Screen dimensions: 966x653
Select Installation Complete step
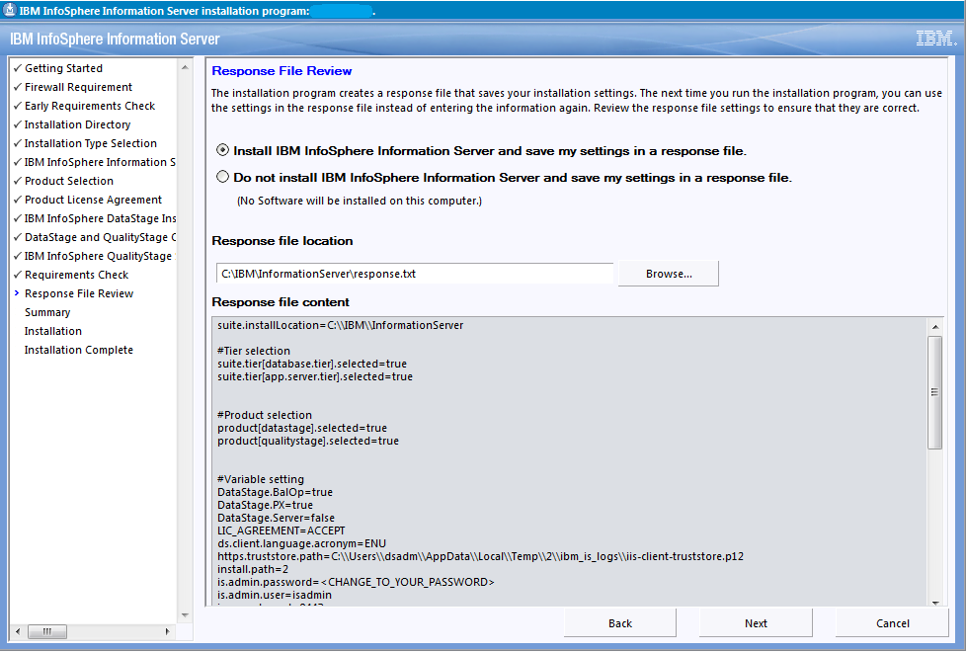[x=79, y=350]
